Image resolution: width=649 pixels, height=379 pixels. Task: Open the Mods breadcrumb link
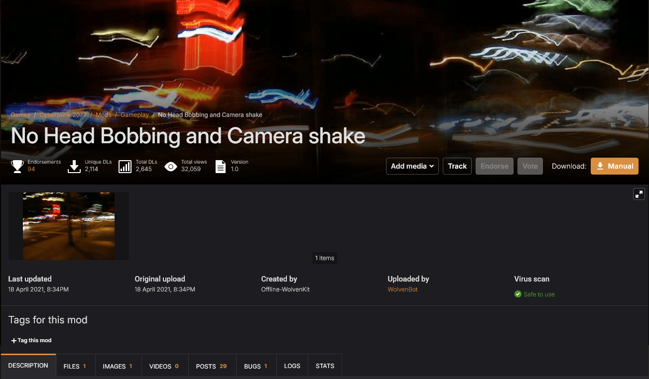104,115
